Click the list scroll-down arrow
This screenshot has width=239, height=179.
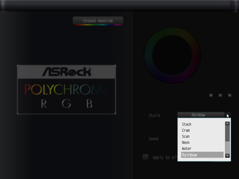[227, 155]
